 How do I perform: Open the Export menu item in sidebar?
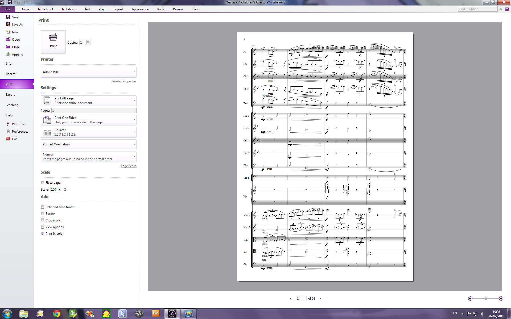[x=10, y=95]
